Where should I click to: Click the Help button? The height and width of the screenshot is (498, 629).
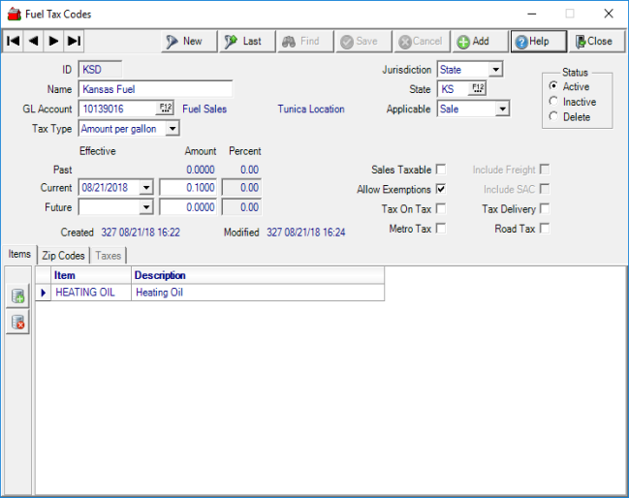532,42
